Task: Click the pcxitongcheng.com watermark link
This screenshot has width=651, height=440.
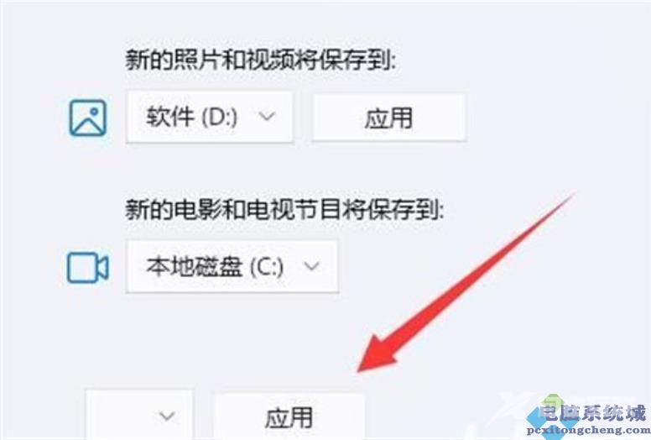Action: click(x=589, y=431)
